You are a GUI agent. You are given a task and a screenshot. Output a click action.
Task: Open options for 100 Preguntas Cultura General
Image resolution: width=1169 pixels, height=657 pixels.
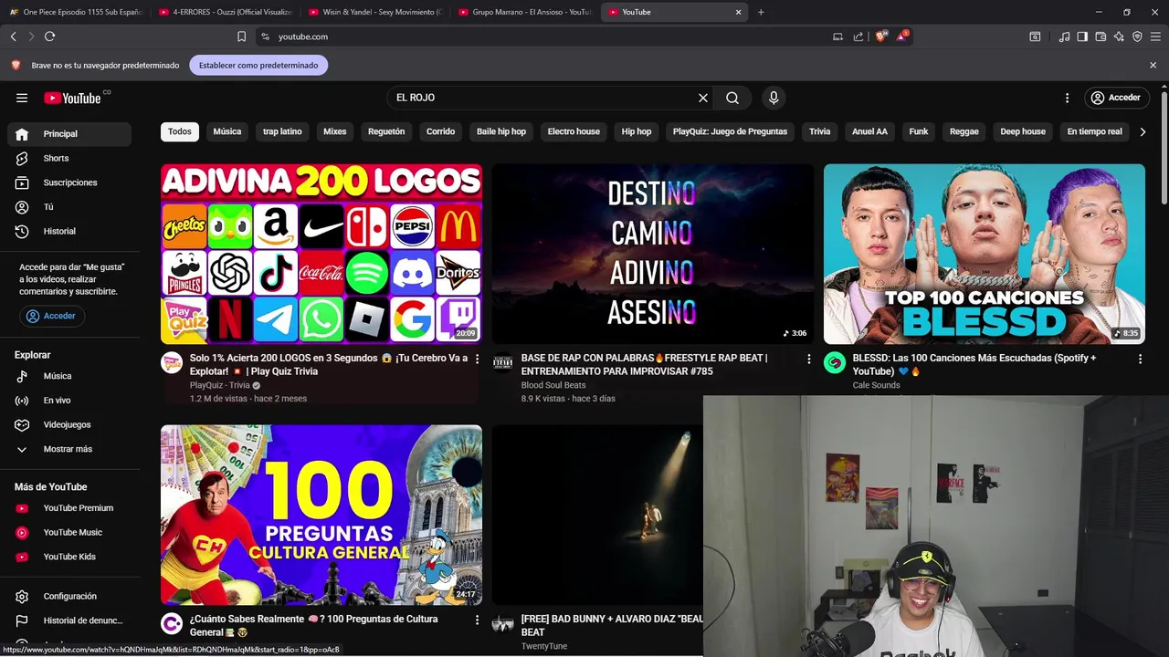tap(477, 620)
